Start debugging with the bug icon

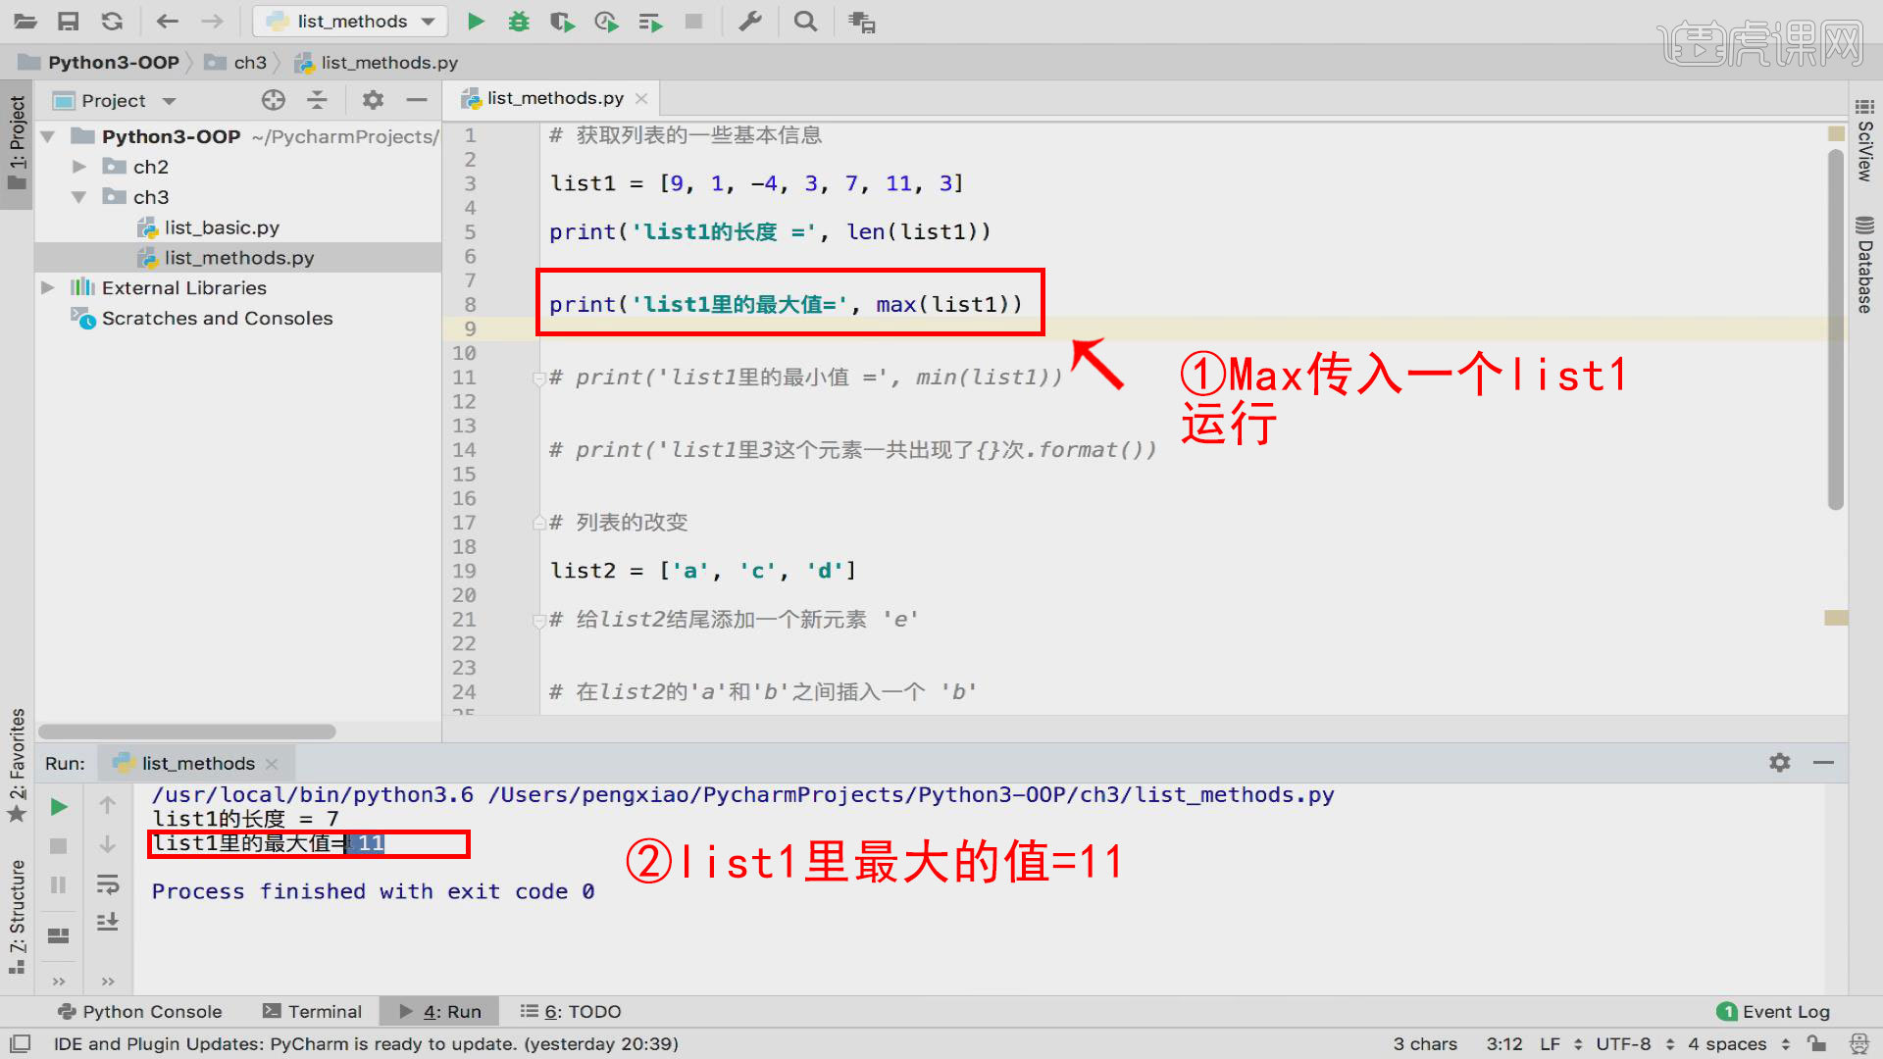(x=519, y=21)
